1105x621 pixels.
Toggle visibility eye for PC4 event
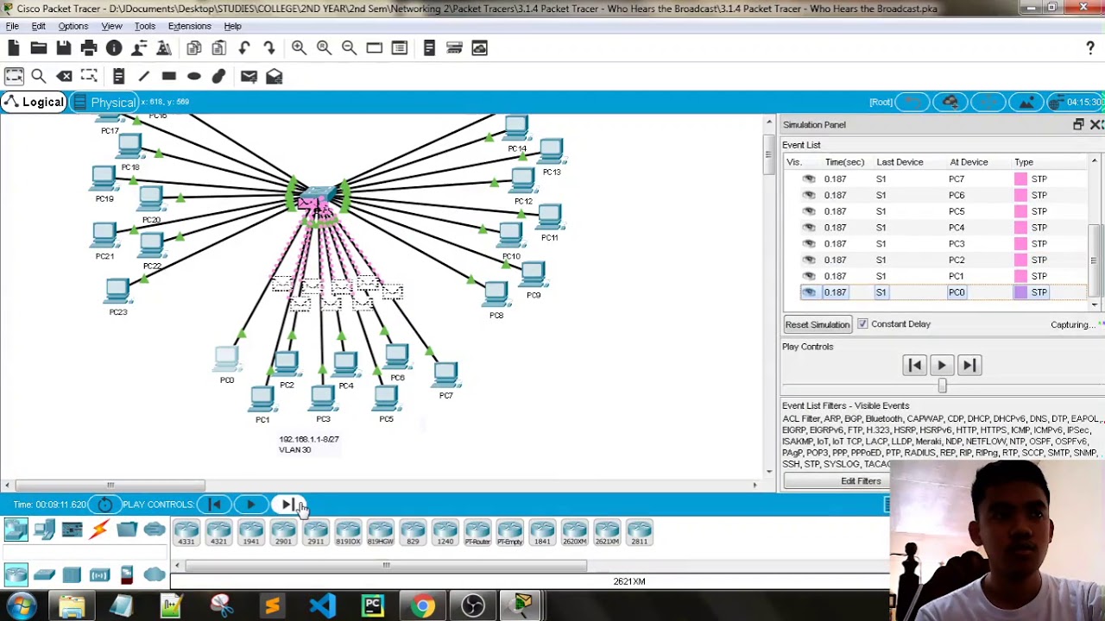[x=809, y=228]
